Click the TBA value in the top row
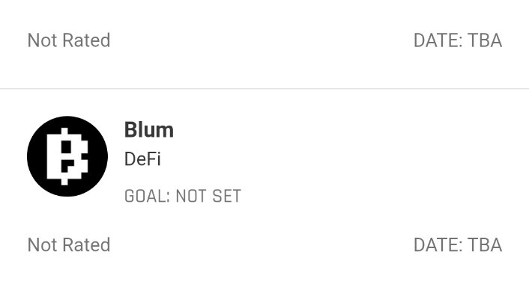Image resolution: width=529 pixels, height=293 pixels. tap(485, 40)
